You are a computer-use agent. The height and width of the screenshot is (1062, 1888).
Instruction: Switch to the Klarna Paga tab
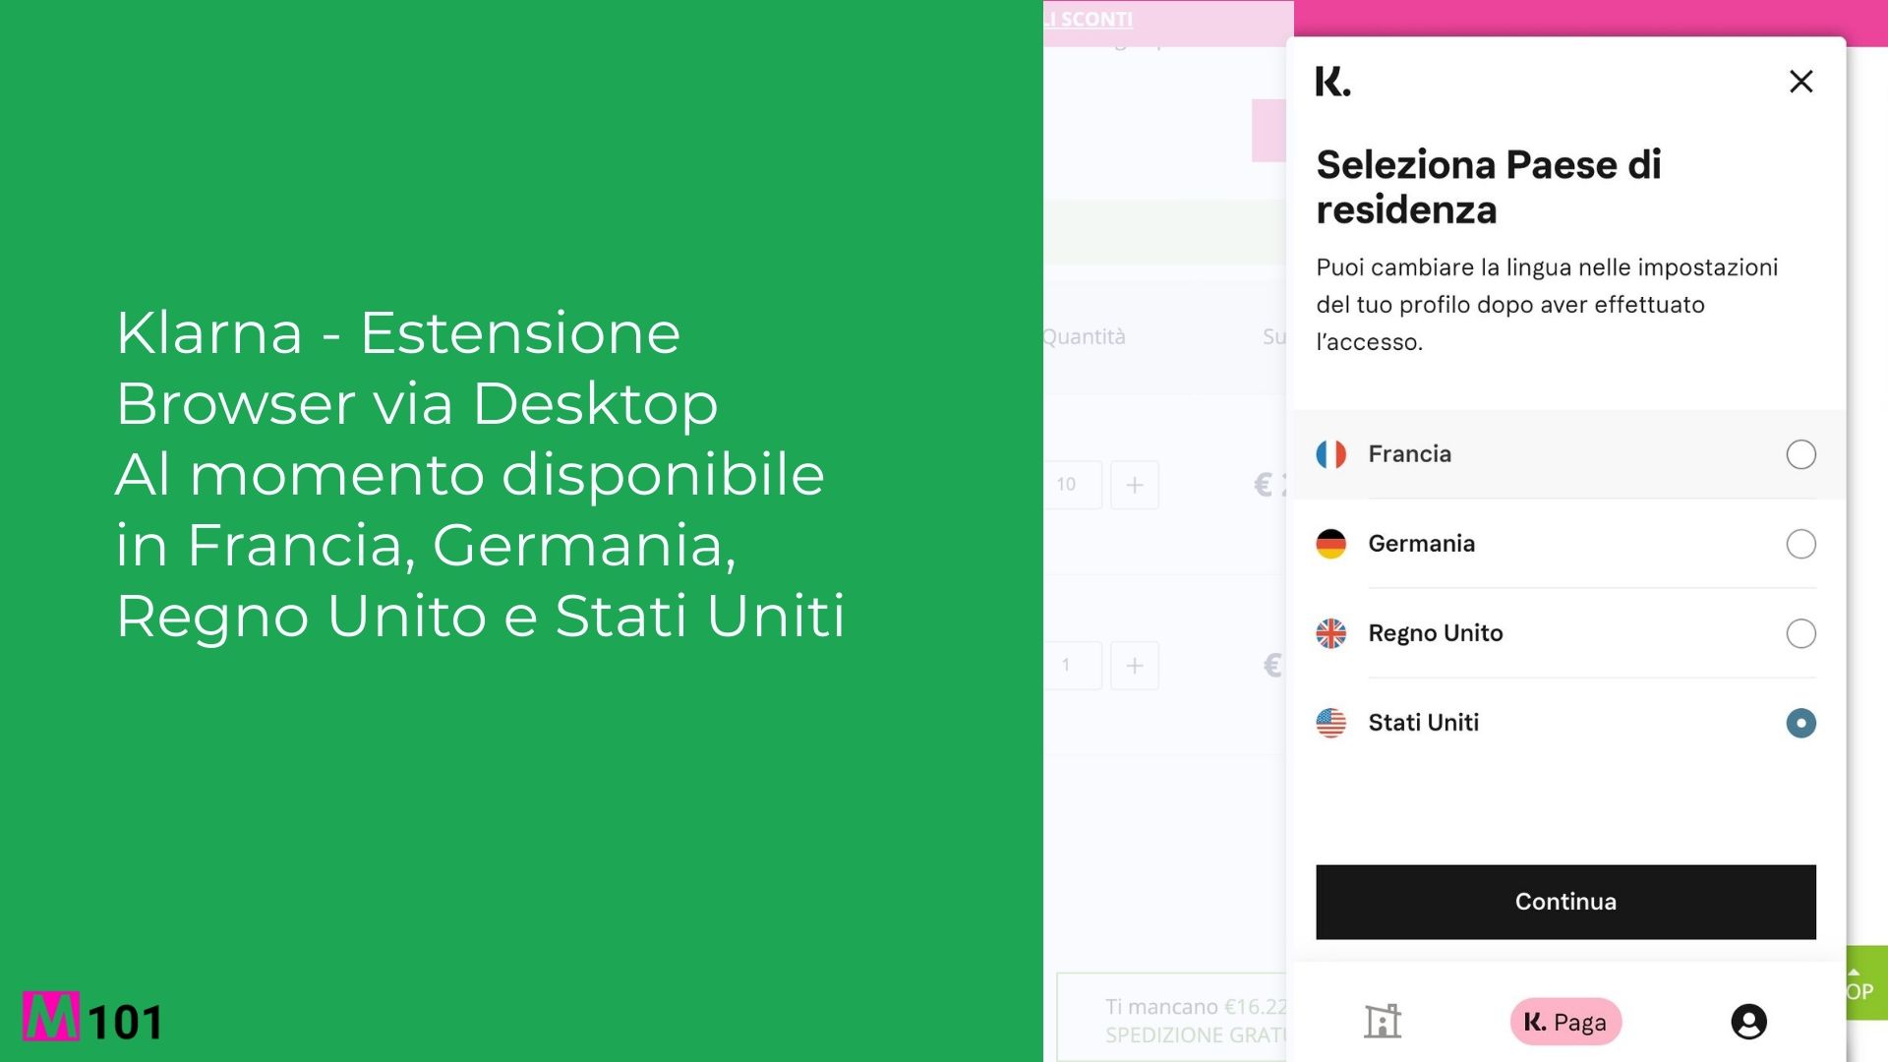tap(1565, 1022)
